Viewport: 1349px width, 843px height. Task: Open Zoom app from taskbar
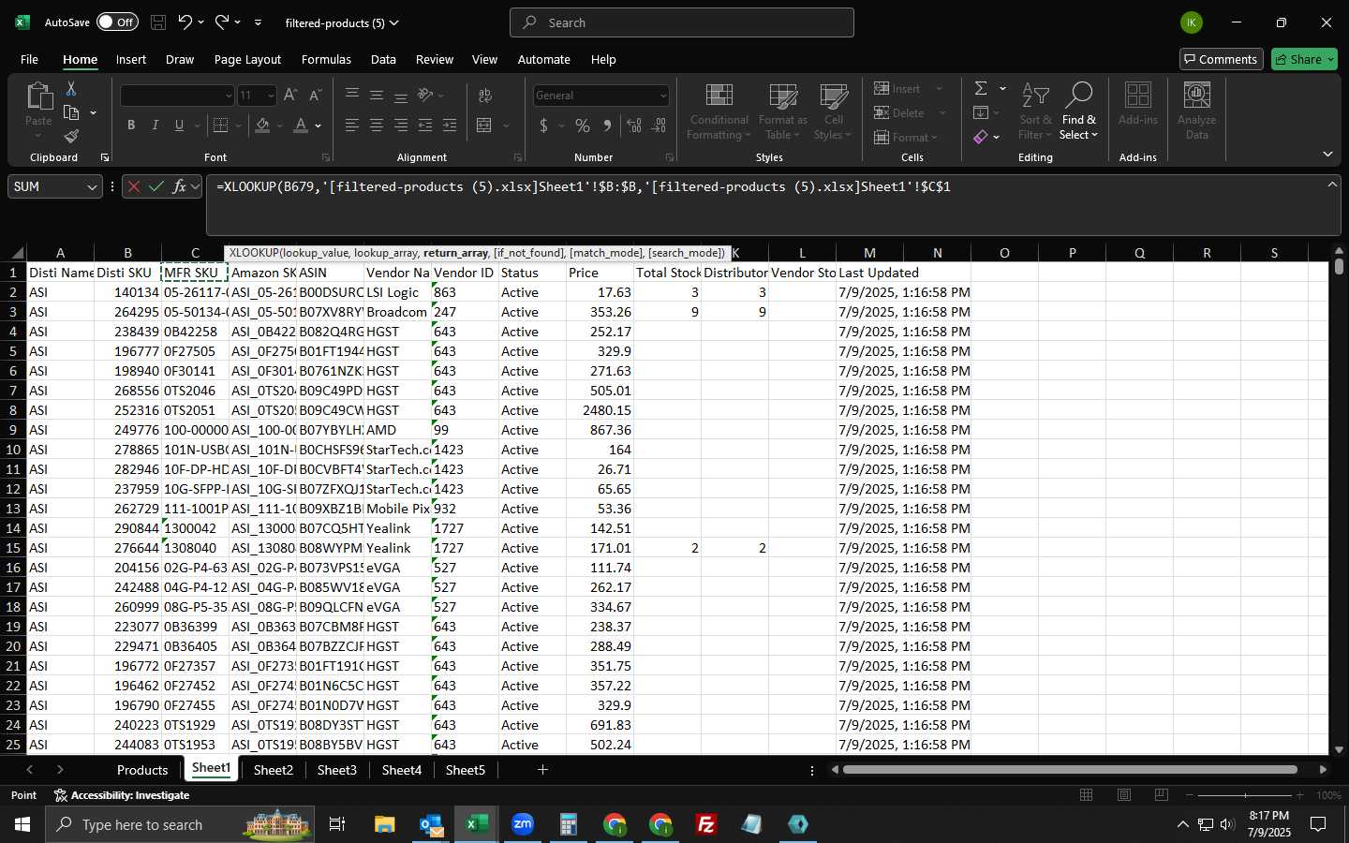click(522, 824)
